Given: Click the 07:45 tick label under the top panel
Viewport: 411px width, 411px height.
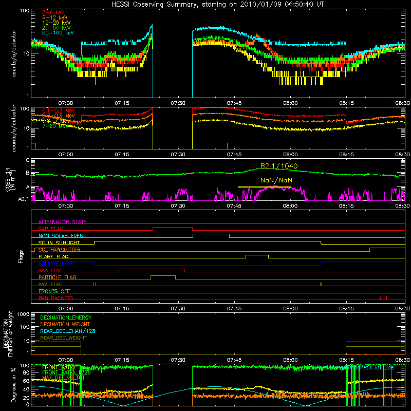Looking at the screenshot, I should [x=234, y=103].
